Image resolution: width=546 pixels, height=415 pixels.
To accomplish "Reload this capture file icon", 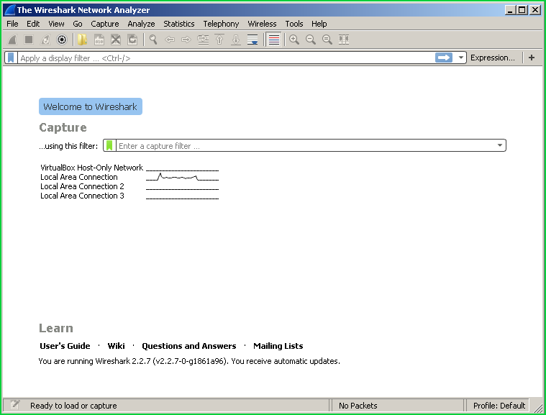I will coord(132,40).
